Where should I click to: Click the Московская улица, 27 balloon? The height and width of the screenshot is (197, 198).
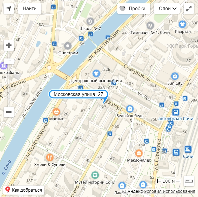(78, 94)
